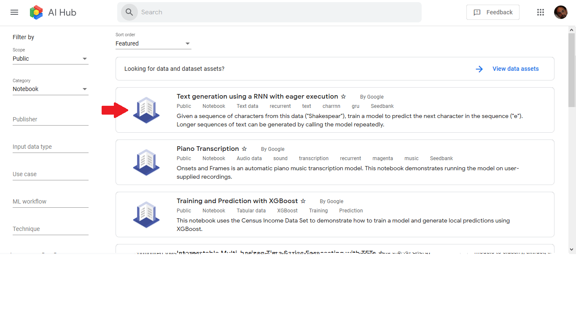This screenshot has height=311, width=576.
Task: Click the View data assets link
Action: (515, 68)
